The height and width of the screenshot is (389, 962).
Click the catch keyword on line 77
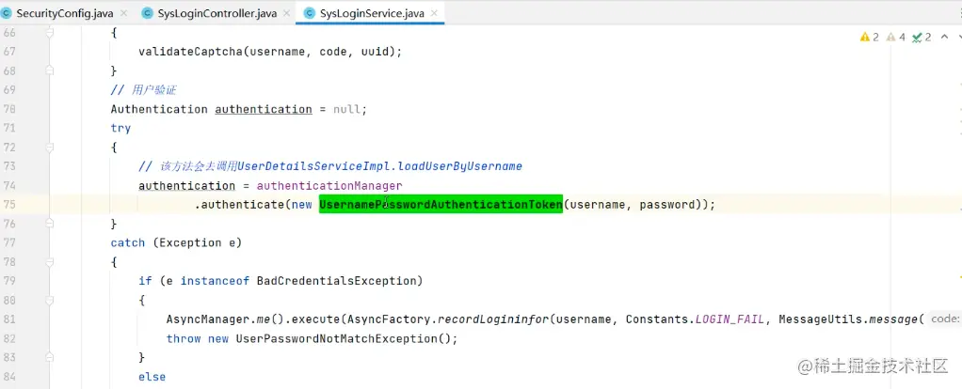tap(128, 243)
